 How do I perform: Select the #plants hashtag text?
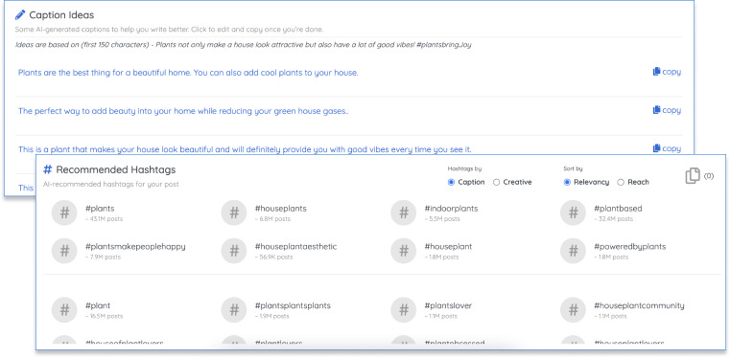point(100,209)
